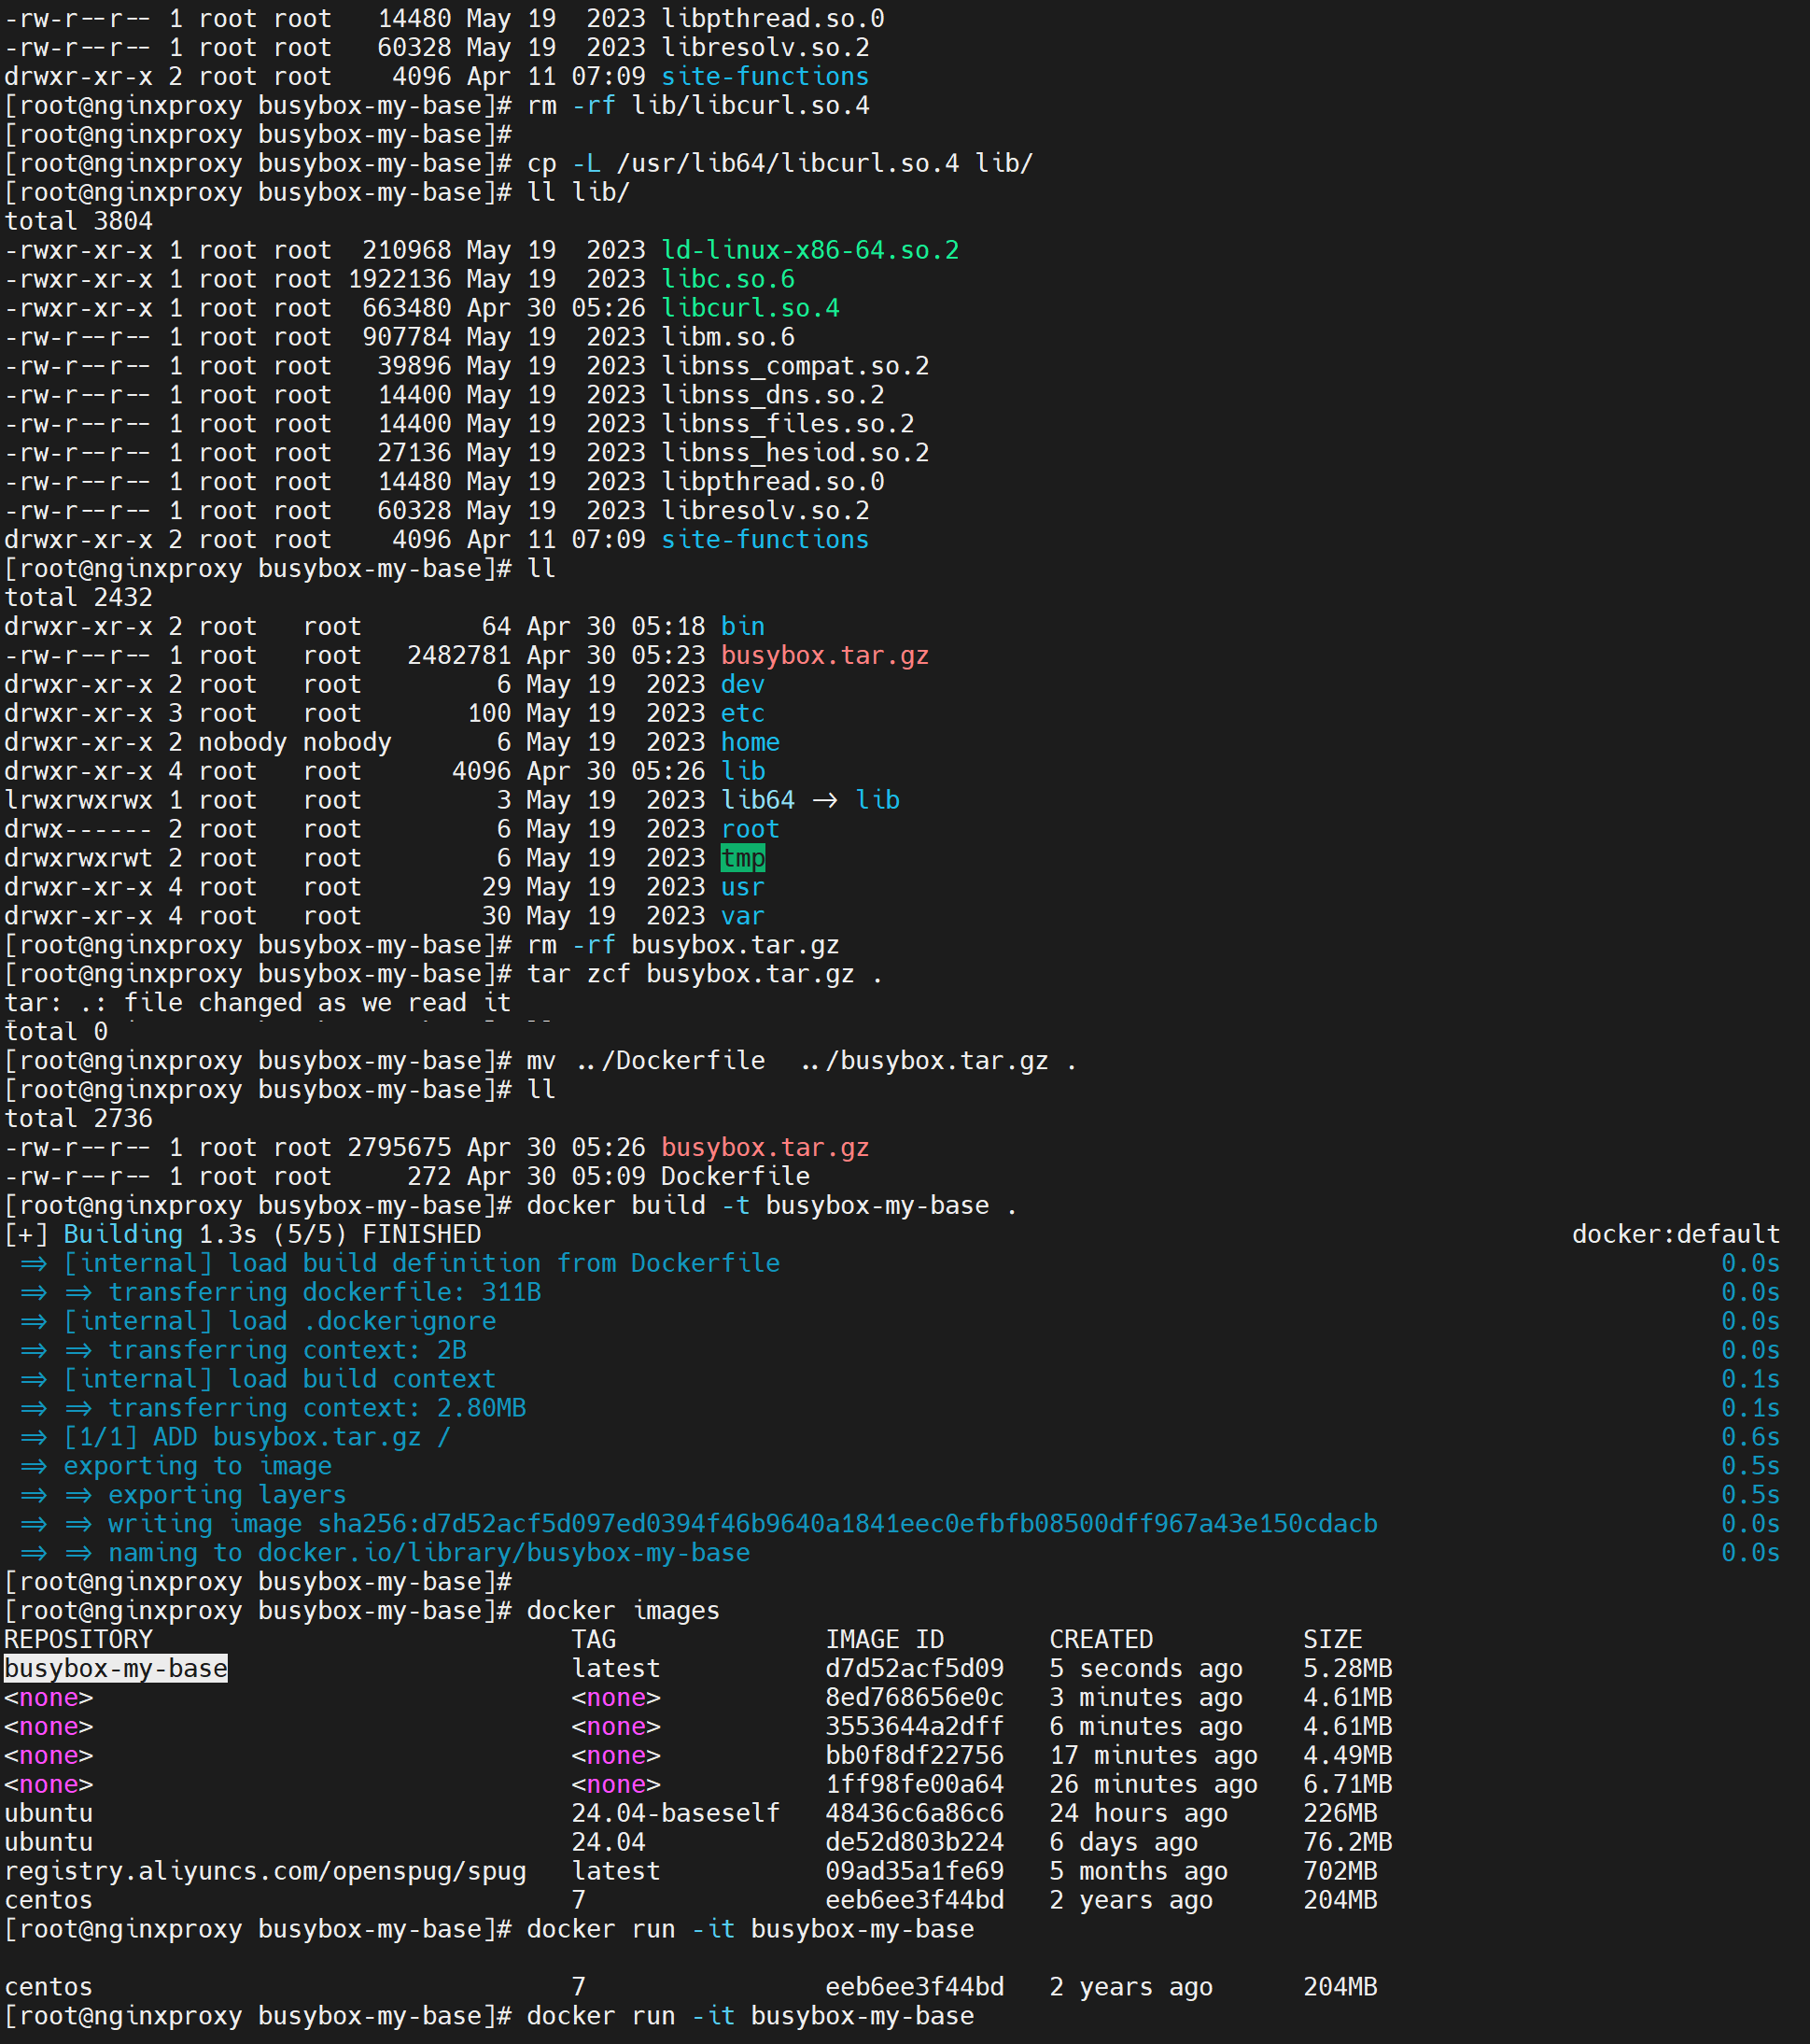This screenshot has width=1810, height=2044.
Task: Click Dockerfile in the file listing
Action: click(735, 1176)
